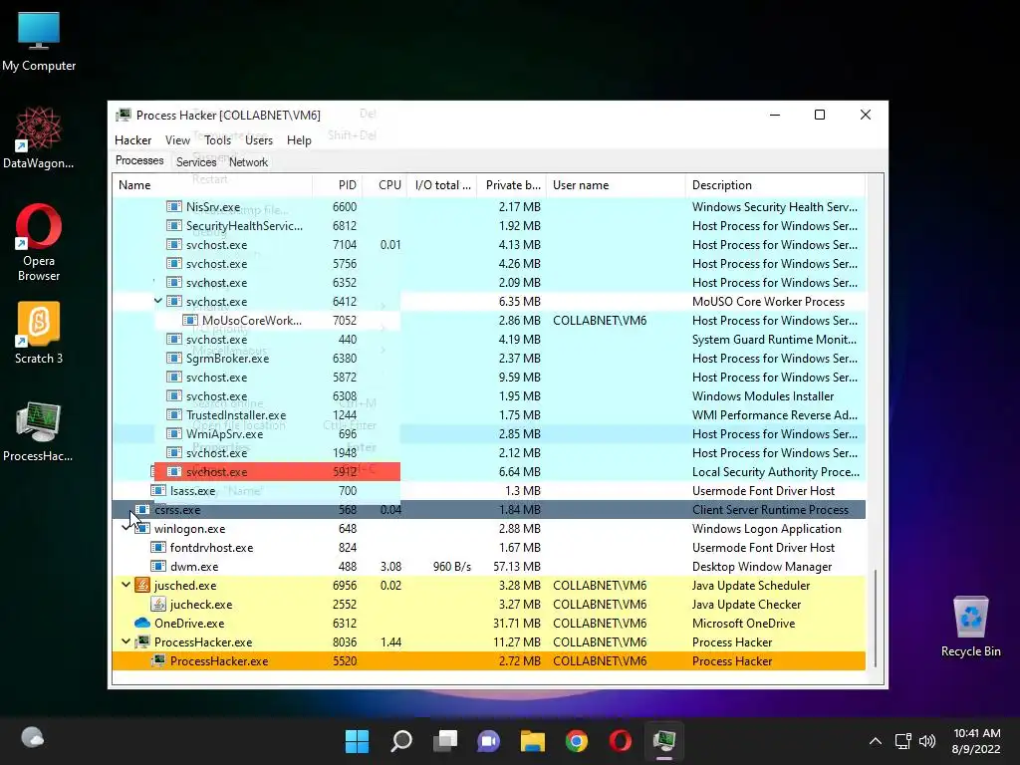Open Windows Start menu
This screenshot has height=765, width=1020.
357,741
